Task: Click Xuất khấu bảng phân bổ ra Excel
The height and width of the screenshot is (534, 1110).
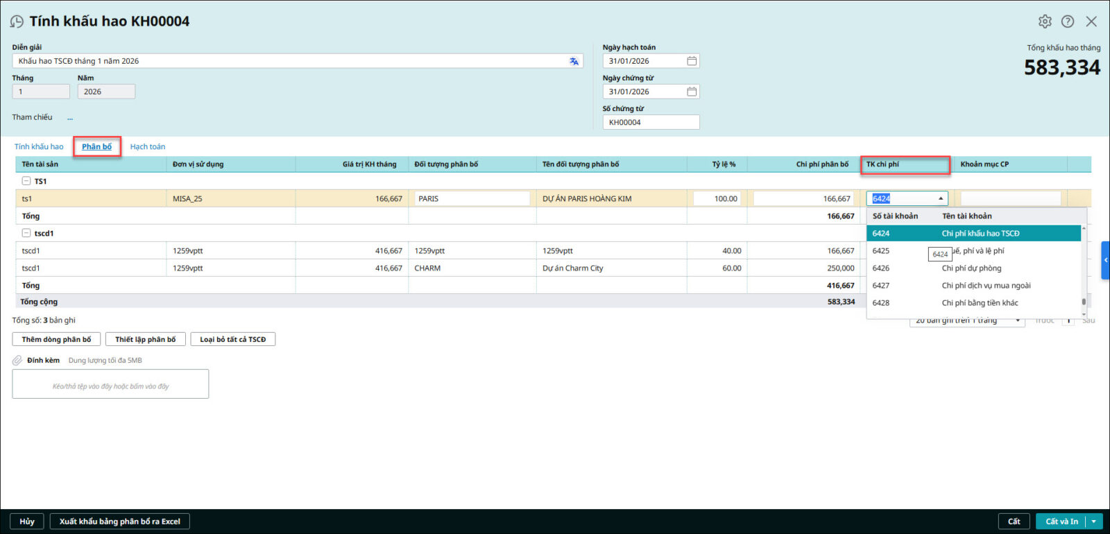Action: coord(119,522)
